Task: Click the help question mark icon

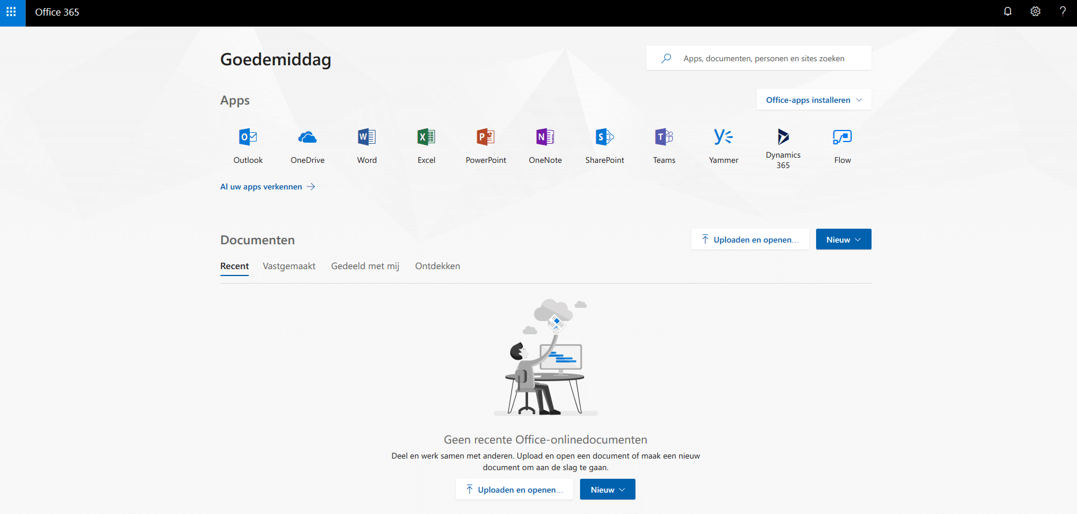Action: (1063, 12)
